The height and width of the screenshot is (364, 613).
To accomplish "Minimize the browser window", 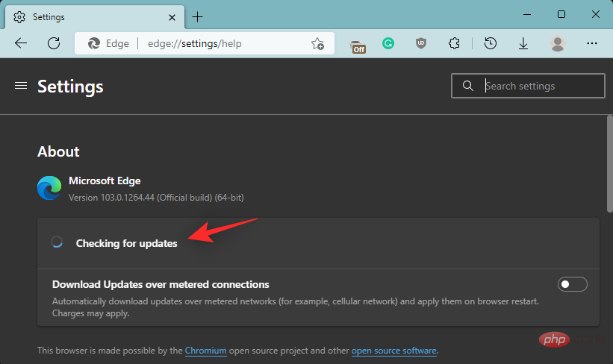I will 527,14.
